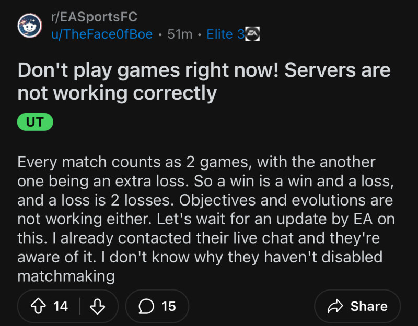Click the EA logo flair icon
Image resolution: width=418 pixels, height=326 pixels.
253,34
